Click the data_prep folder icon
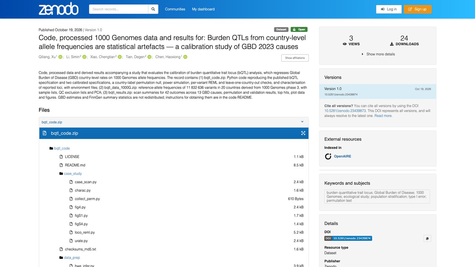 click(x=61, y=258)
